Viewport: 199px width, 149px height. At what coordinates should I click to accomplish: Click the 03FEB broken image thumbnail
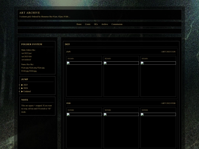point(158,114)
